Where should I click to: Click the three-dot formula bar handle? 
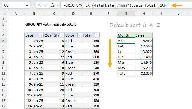[x=33, y=5]
